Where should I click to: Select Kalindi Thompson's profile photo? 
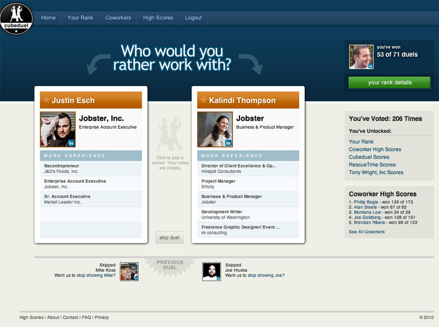pos(215,129)
